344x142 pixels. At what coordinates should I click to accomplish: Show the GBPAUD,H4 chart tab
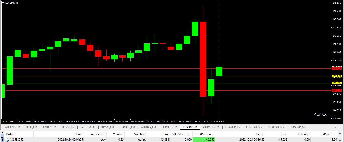point(211,127)
